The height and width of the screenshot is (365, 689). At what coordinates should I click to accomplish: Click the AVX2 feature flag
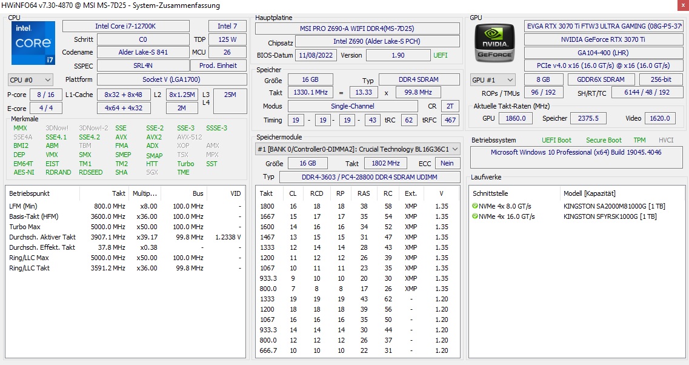pyautogui.click(x=154, y=137)
